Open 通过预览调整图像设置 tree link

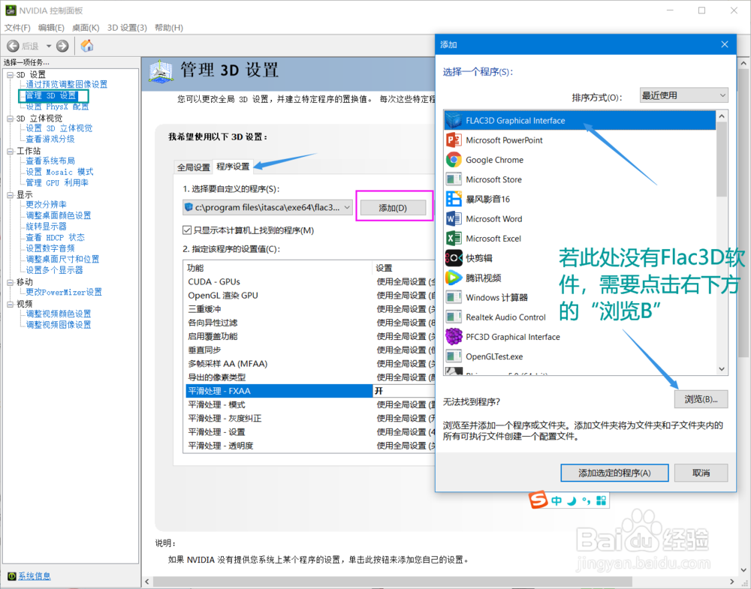67,84
